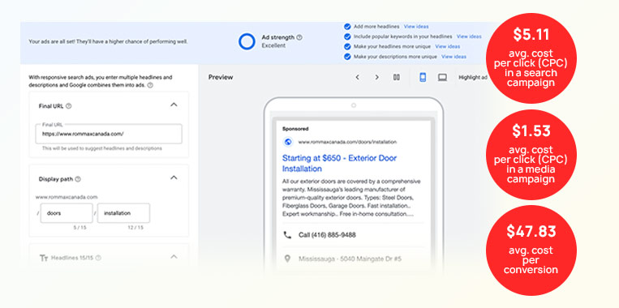The height and width of the screenshot is (308, 619).
Task: Click the 'doors' display path field
Action: tap(67, 213)
